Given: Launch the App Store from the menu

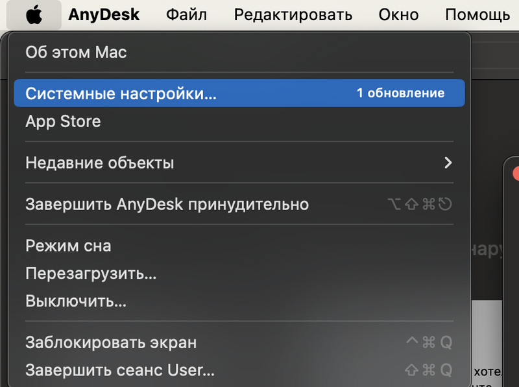Looking at the screenshot, I should pos(63,121).
